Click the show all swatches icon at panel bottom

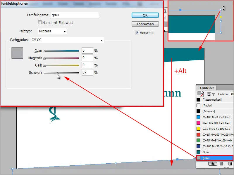[x=213, y=164]
